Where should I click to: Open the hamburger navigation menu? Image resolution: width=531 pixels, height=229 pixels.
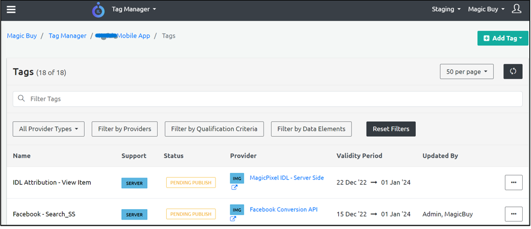point(11,9)
